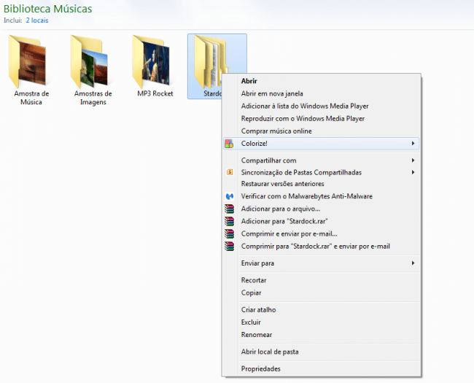Click the Colorize! icon in context menu

(229, 144)
